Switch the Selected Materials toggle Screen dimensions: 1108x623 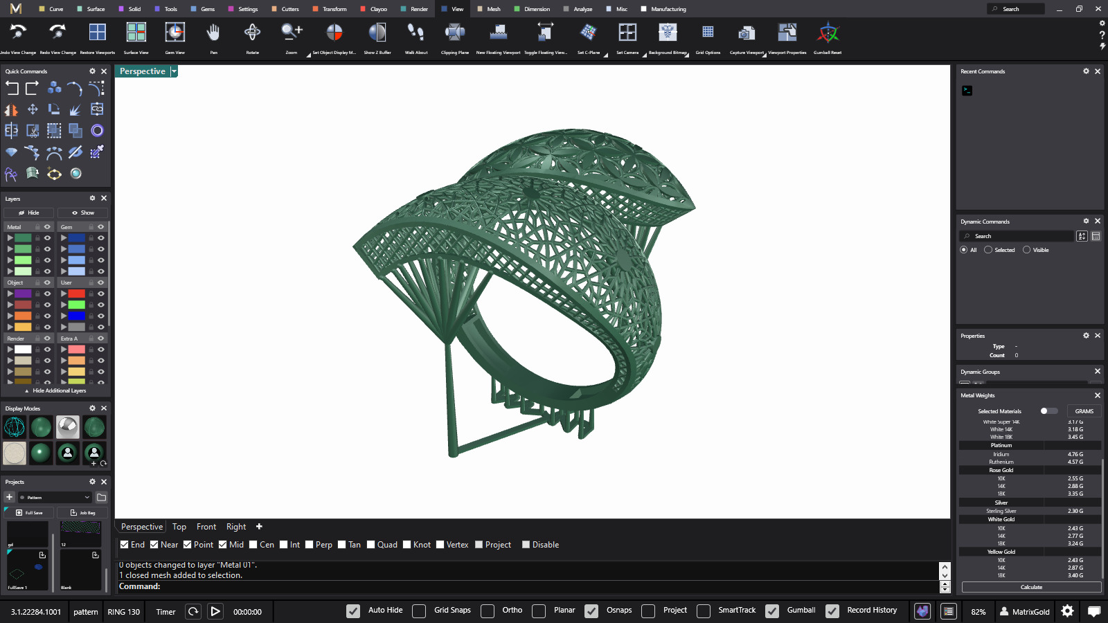[1048, 411]
